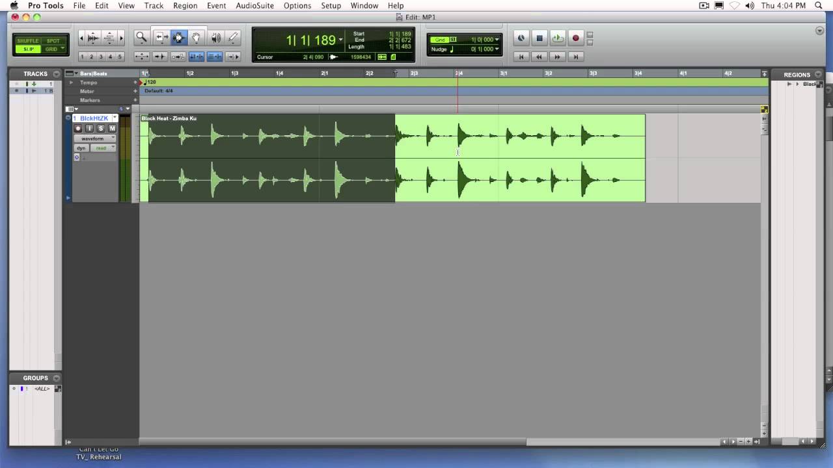Open the AudioSuite menu
The height and width of the screenshot is (468, 833).
click(x=255, y=6)
